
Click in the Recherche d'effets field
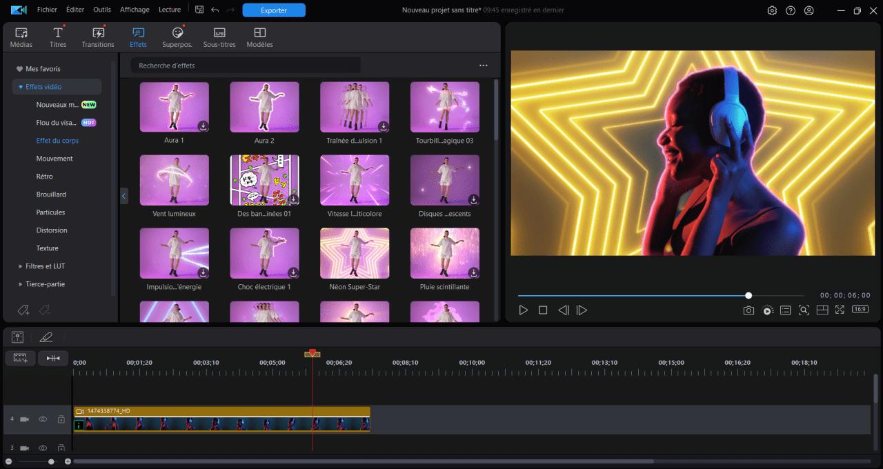tap(246, 66)
